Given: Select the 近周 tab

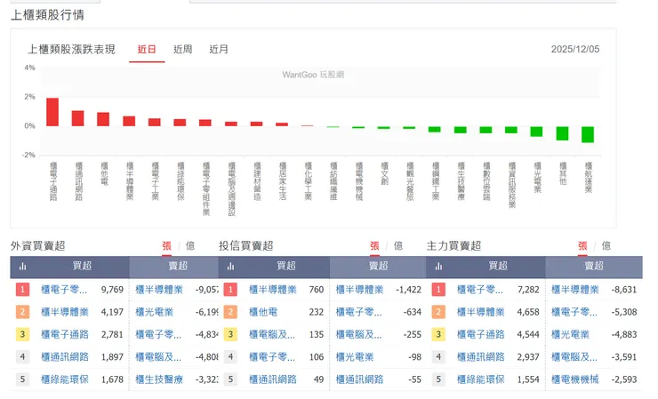Looking at the screenshot, I should [183, 50].
